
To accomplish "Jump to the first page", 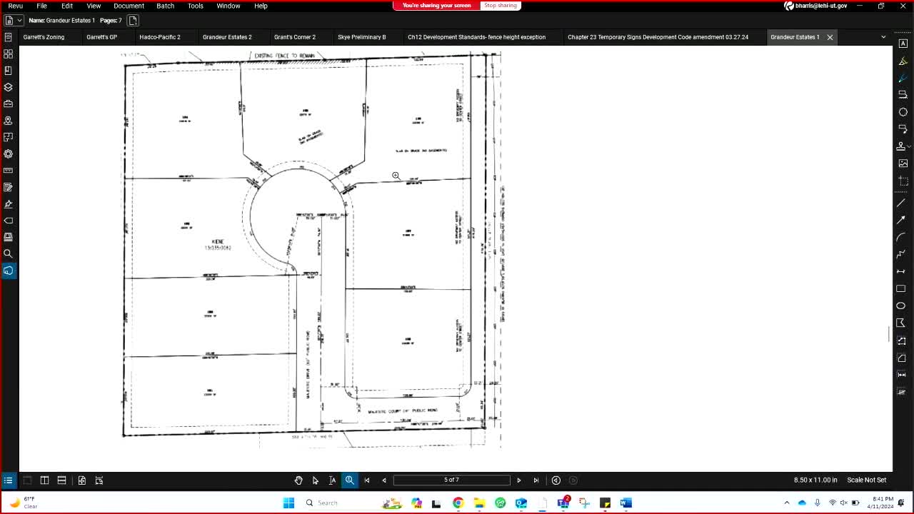I will [367, 480].
